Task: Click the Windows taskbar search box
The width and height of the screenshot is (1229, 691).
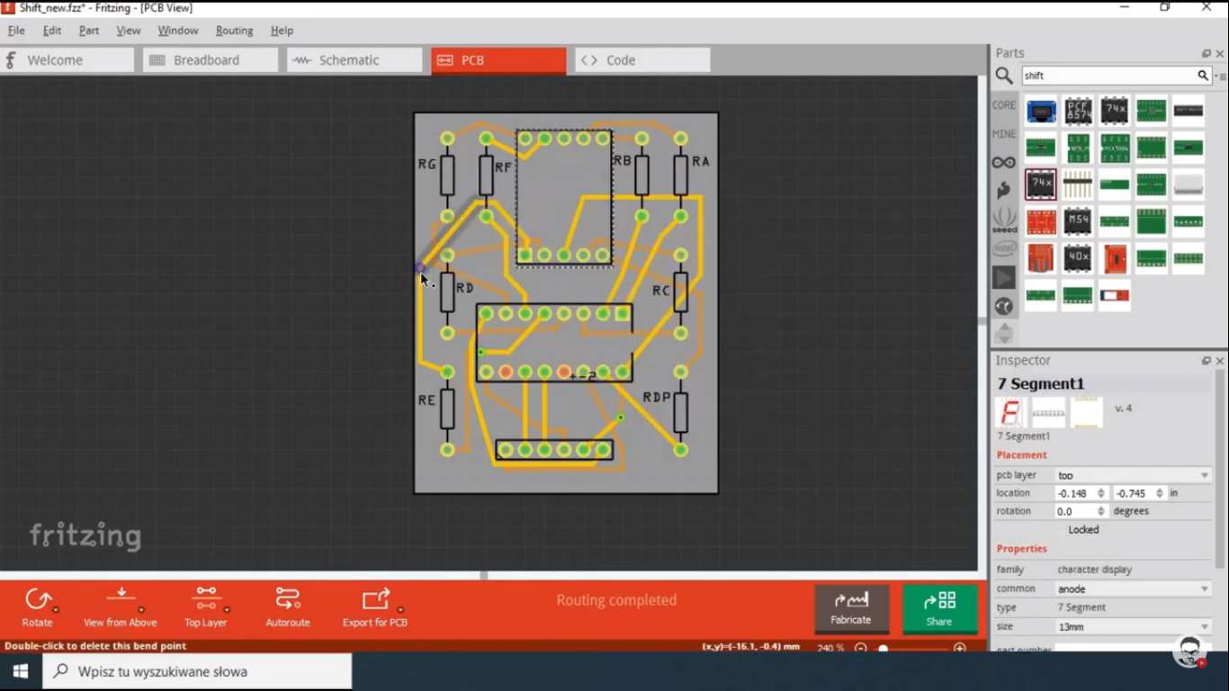Action: point(198,671)
